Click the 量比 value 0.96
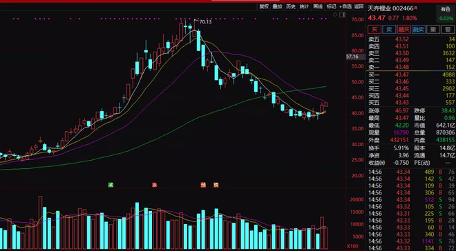Image resolution: width=456 pixels, height=251 pixels. tap(449, 118)
